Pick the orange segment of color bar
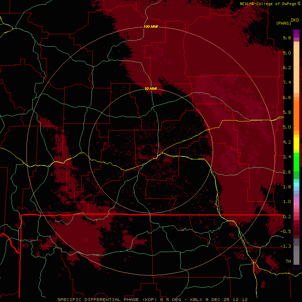 296,115
